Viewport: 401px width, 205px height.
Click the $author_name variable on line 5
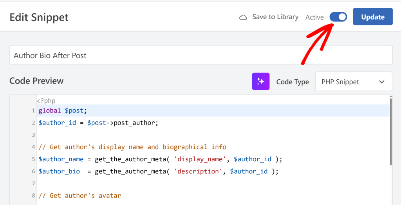point(61,159)
